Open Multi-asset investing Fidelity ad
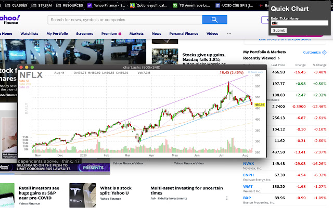Viewport: 333px width, 208px height. pyautogui.click(x=187, y=191)
